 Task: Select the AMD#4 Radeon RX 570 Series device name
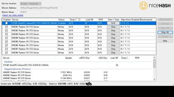(25, 38)
